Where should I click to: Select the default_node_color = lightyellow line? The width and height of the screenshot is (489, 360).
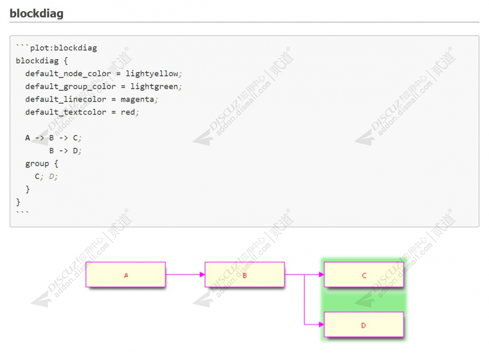[104, 74]
